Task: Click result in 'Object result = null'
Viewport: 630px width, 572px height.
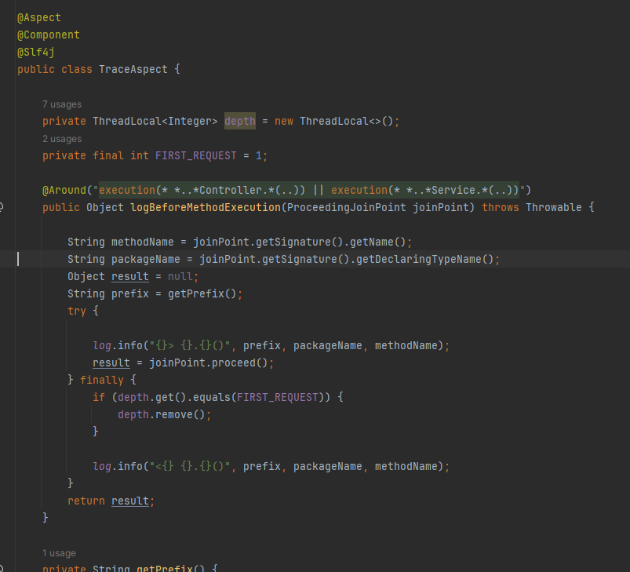Action: click(129, 277)
